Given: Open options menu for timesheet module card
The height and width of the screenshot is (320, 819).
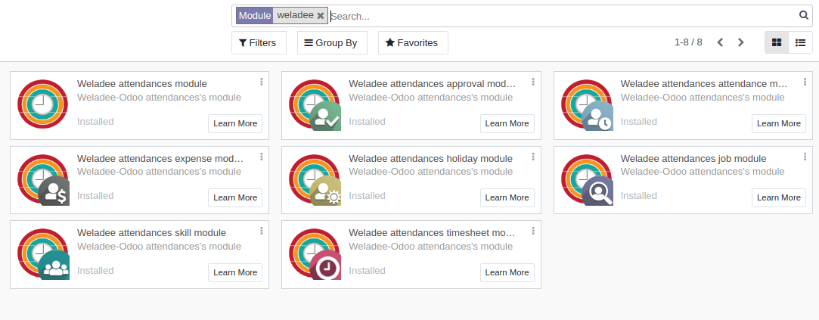Looking at the screenshot, I should 533,231.
